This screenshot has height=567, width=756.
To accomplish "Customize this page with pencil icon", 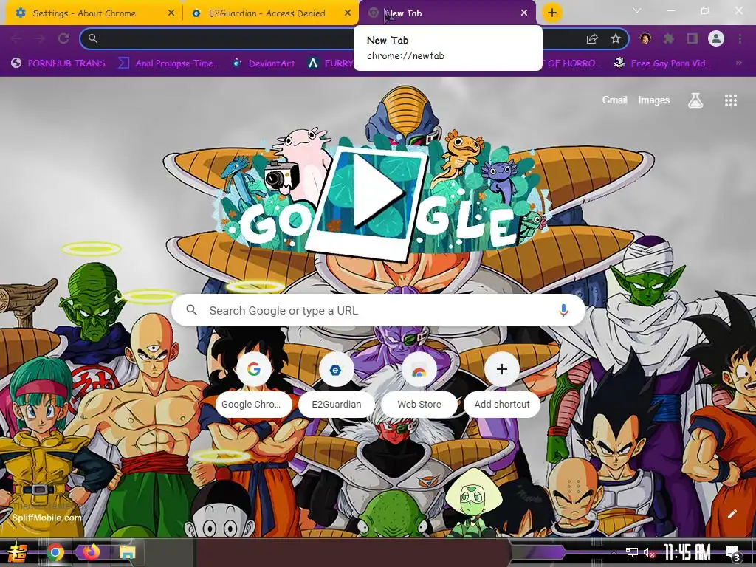I will point(732,514).
